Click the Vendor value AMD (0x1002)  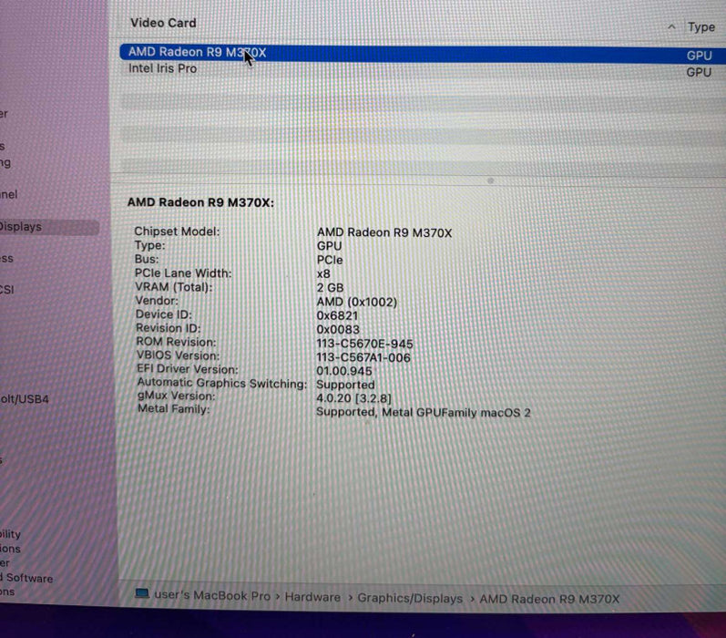click(x=357, y=302)
